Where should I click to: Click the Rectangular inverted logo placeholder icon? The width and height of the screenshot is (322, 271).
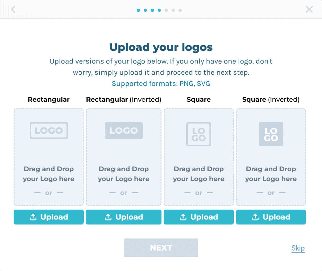(x=124, y=131)
